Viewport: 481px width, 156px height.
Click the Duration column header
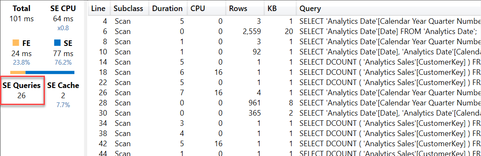pyautogui.click(x=168, y=9)
